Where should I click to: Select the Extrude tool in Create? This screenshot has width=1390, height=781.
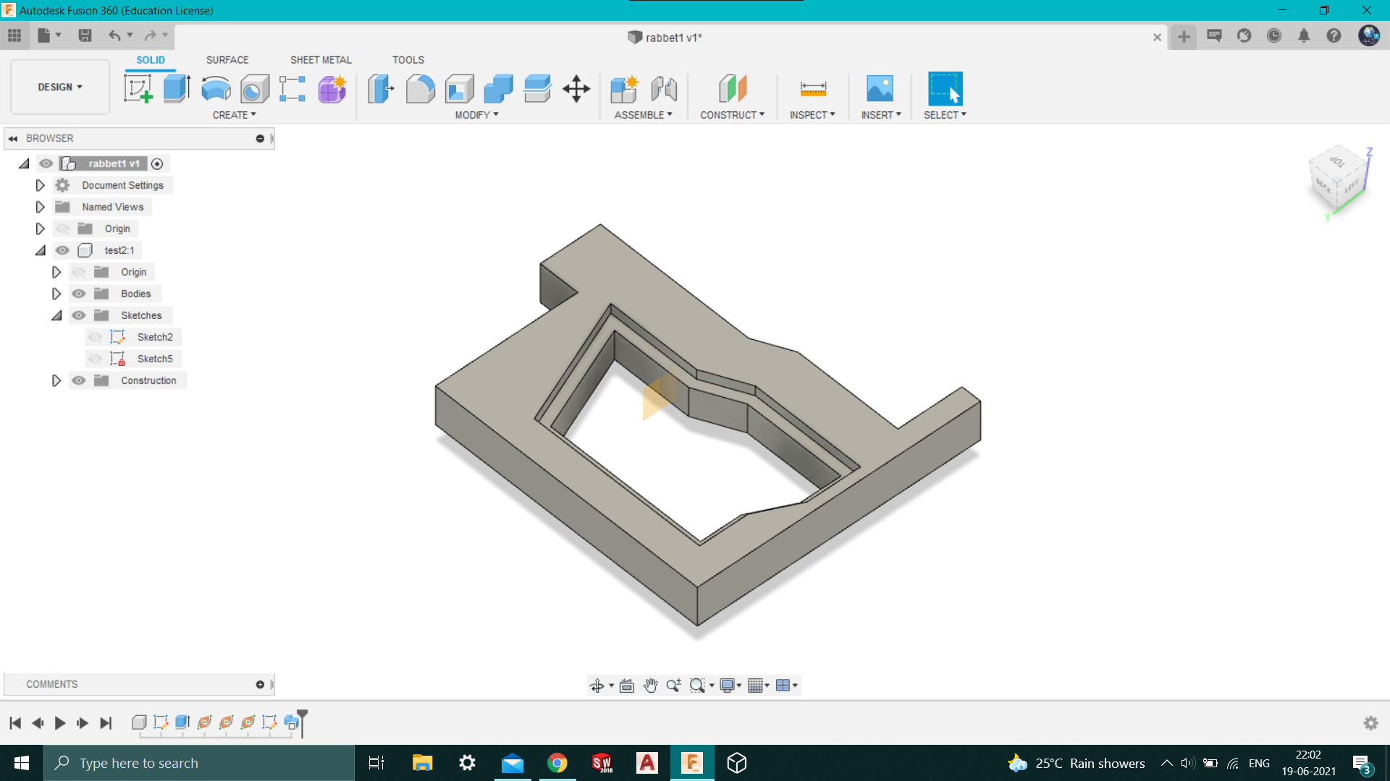point(177,89)
